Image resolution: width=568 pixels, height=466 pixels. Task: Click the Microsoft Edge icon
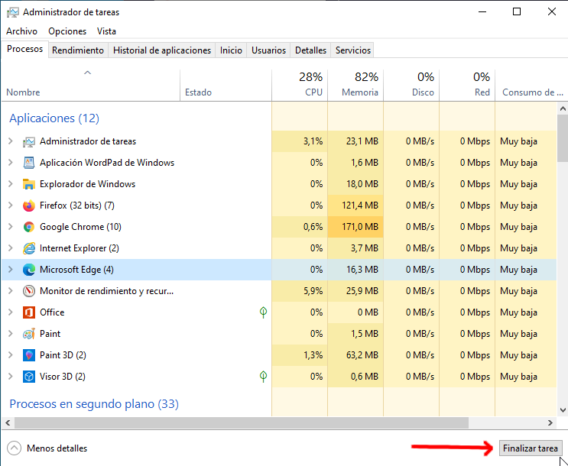click(28, 270)
